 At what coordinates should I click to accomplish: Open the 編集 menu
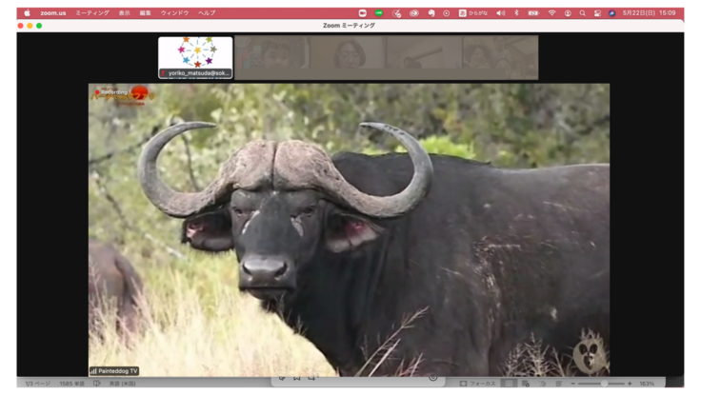145,13
